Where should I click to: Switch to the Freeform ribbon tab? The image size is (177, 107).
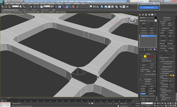(25, 10)
